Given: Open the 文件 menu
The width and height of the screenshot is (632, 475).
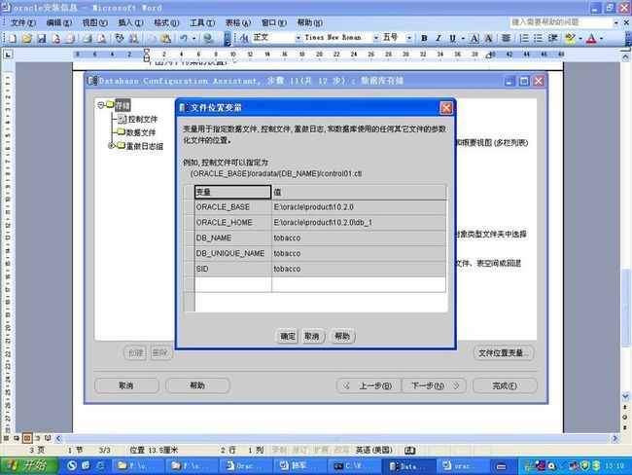Looking at the screenshot, I should click(x=23, y=22).
